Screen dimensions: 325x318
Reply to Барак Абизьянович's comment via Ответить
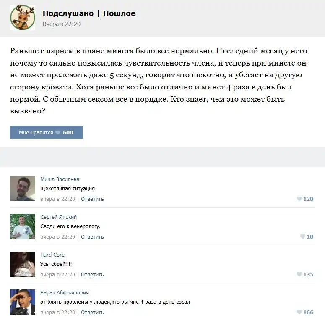(92, 313)
